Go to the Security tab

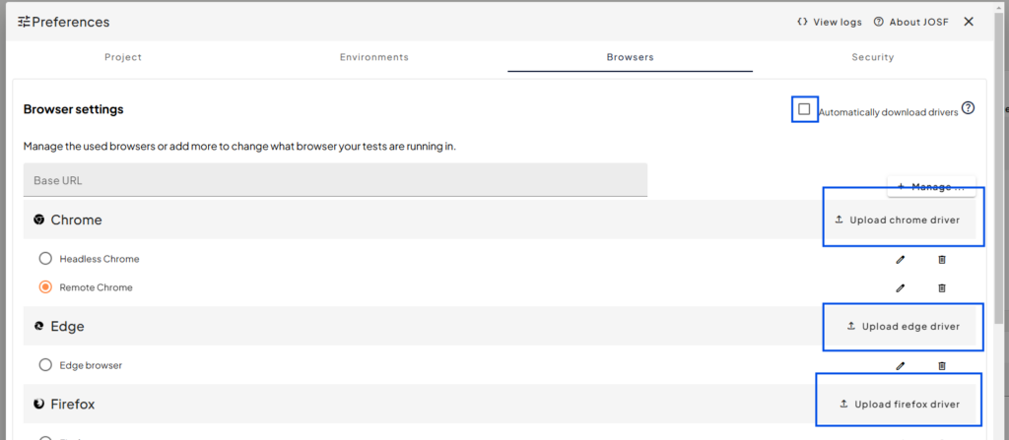tap(872, 57)
